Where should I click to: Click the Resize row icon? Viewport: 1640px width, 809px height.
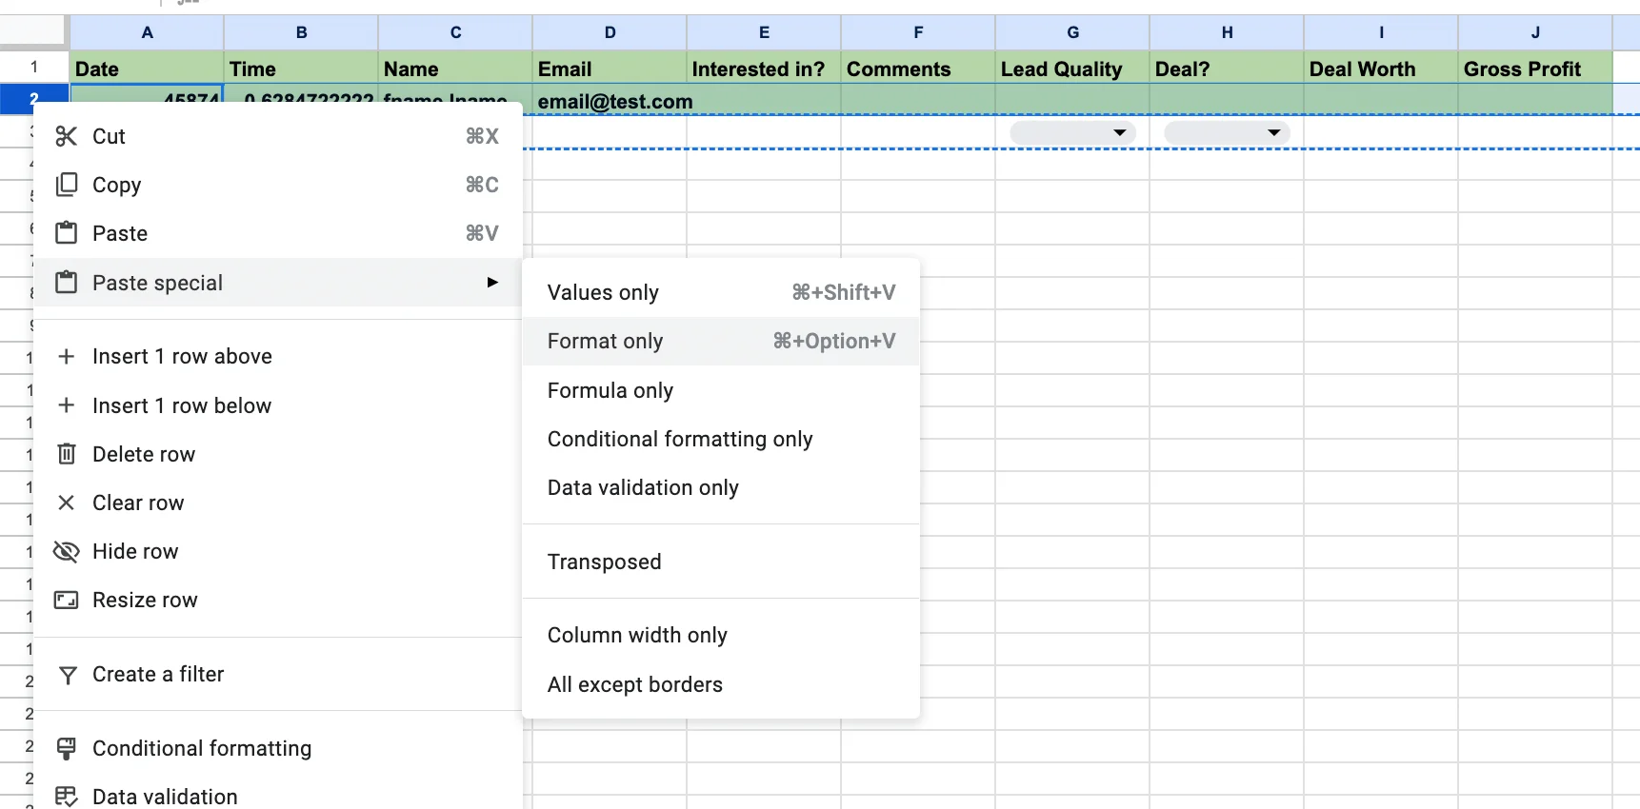click(66, 600)
